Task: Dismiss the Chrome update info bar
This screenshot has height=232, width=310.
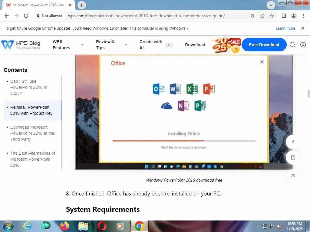Action: (303, 28)
